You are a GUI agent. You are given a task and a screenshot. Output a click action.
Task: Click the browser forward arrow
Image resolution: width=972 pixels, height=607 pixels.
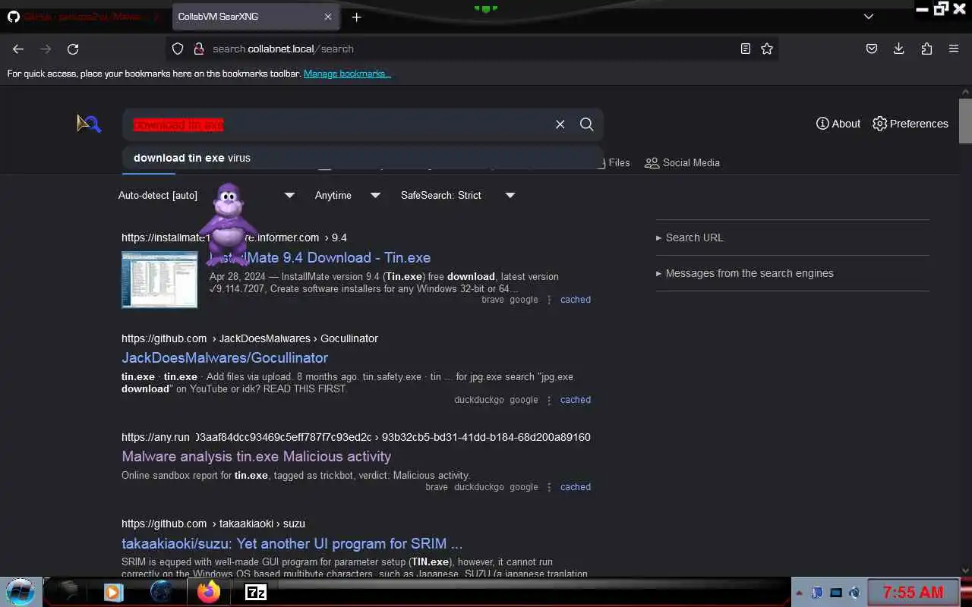pos(46,49)
